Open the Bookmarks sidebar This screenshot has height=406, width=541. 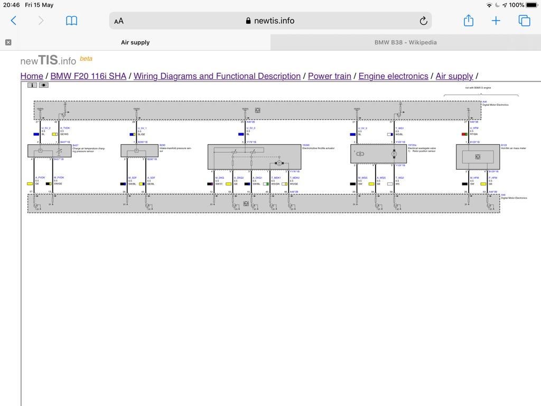click(70, 21)
